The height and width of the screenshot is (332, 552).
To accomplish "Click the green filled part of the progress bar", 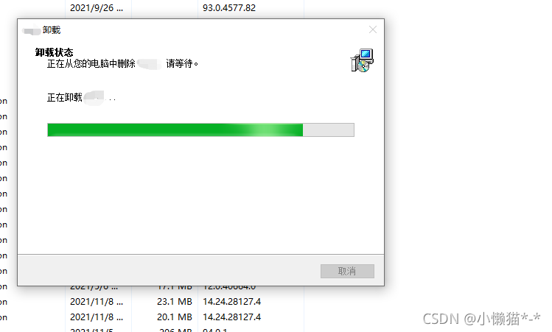I will 175,130.
